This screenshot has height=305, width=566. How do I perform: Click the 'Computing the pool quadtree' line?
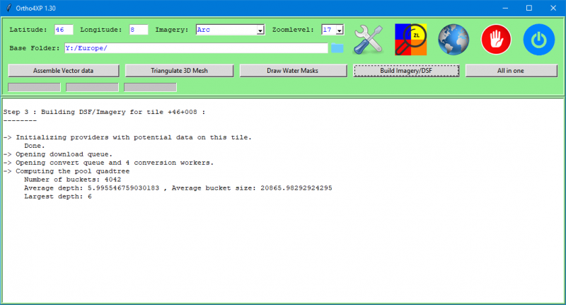coord(67,171)
